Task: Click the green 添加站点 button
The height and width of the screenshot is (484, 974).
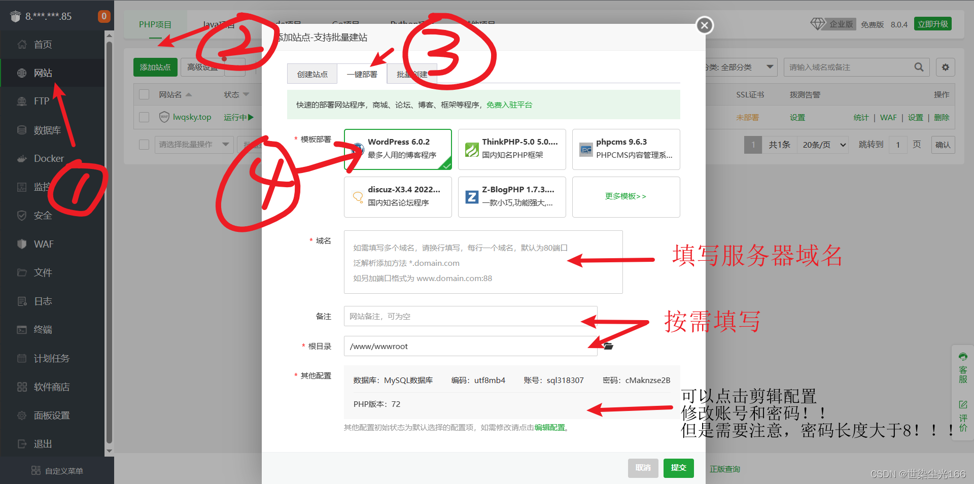Action: 155,67
